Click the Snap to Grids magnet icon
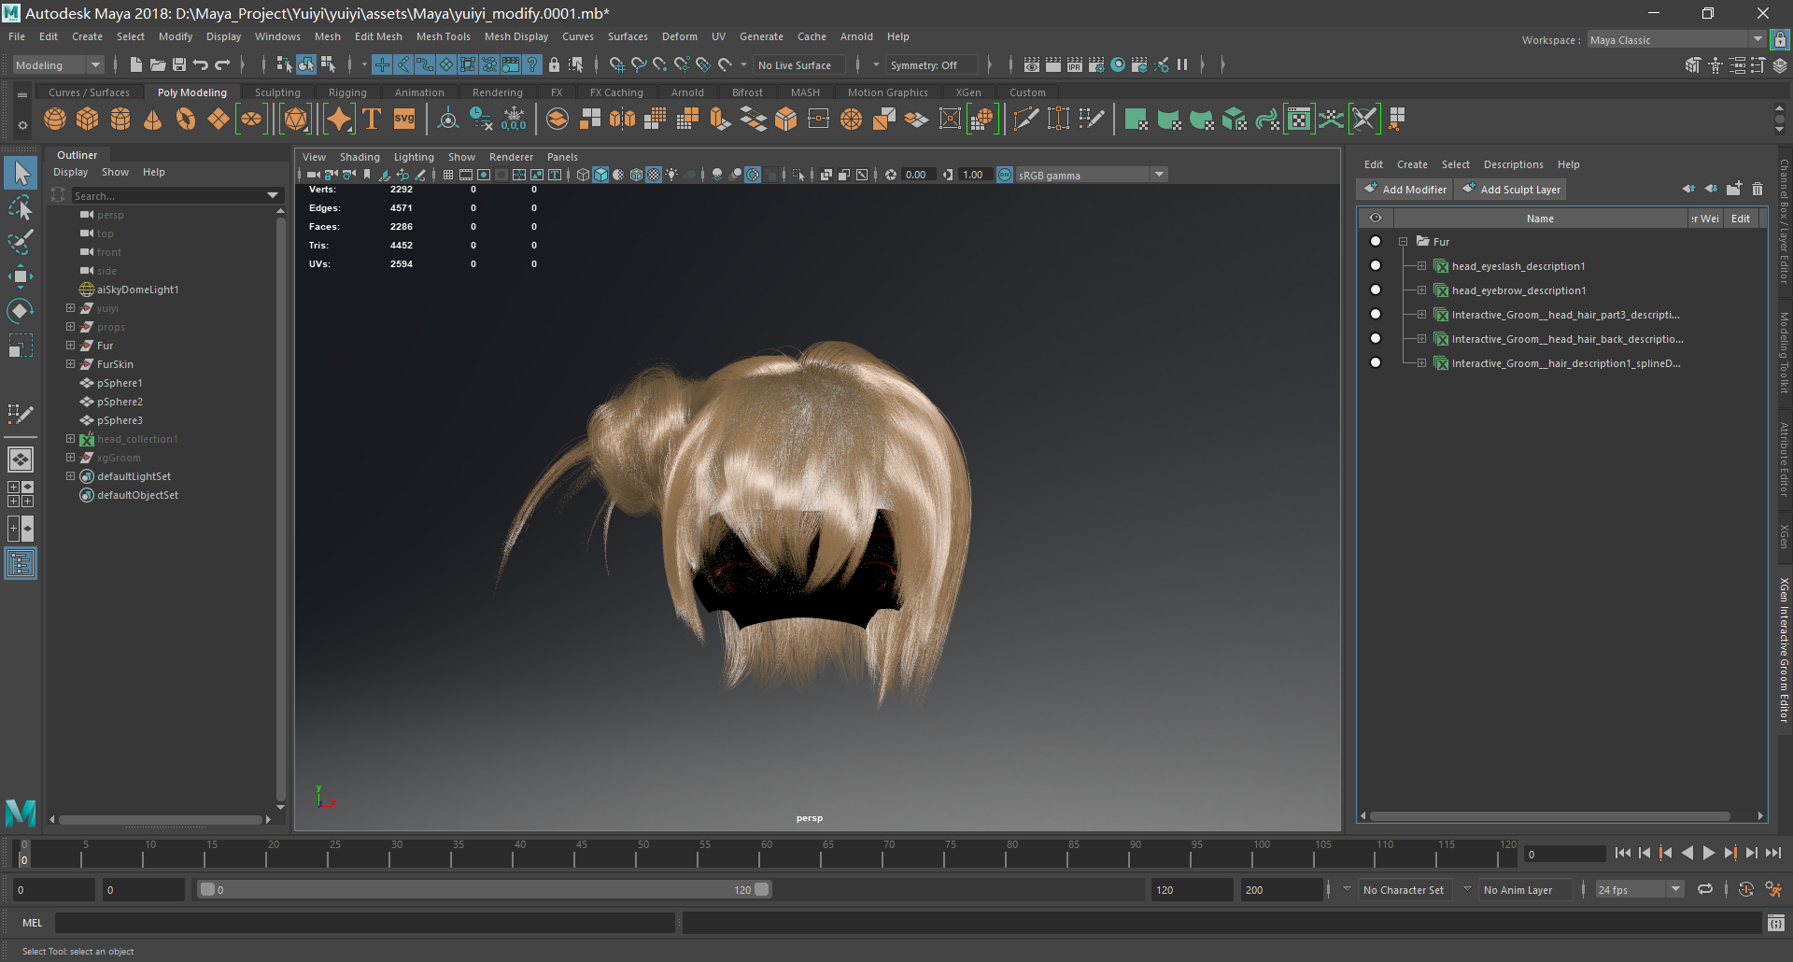This screenshot has height=962, width=1793. tap(615, 64)
